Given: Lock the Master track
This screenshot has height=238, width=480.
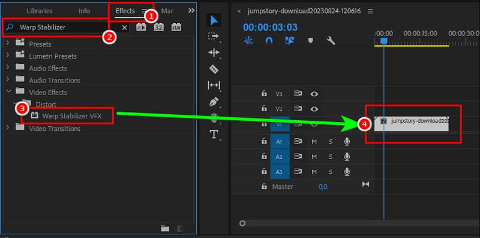Looking at the screenshot, I should point(264,186).
